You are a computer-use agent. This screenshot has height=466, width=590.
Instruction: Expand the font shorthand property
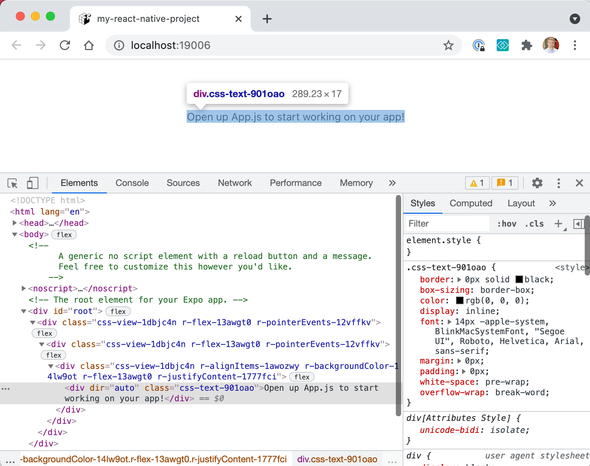click(x=449, y=321)
